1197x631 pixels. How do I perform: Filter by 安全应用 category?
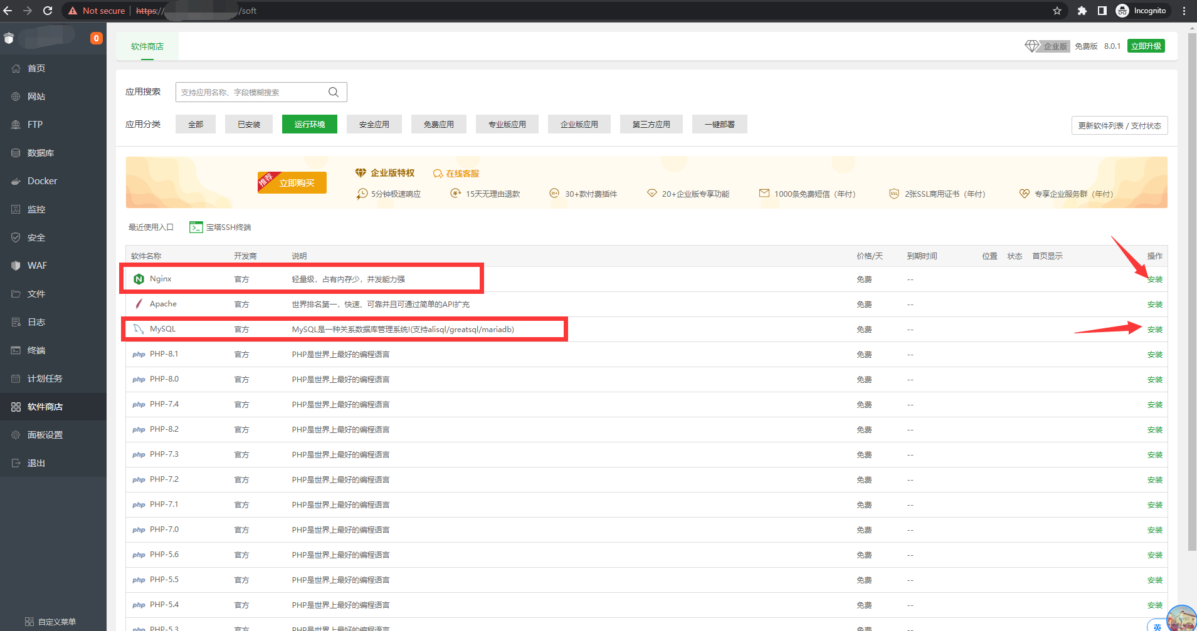tap(374, 124)
